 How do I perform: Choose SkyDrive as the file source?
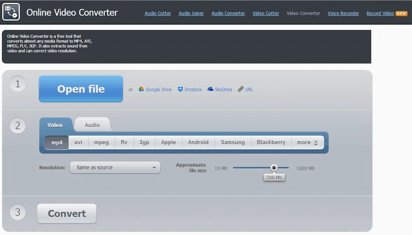point(223,90)
